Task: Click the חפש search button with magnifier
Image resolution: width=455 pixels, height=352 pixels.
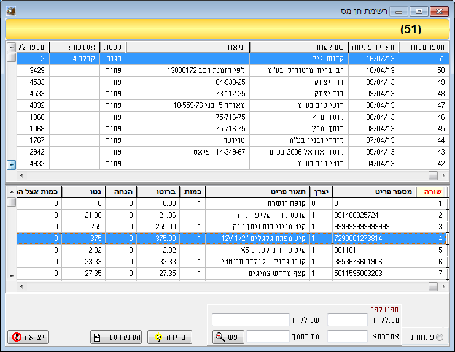Action: tap(229, 337)
